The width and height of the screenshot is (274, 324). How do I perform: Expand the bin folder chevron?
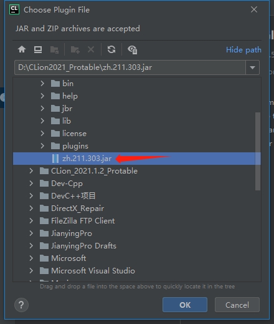click(42, 84)
